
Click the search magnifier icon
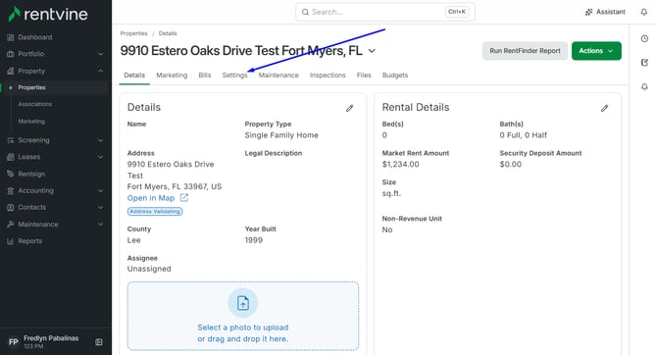(x=305, y=12)
